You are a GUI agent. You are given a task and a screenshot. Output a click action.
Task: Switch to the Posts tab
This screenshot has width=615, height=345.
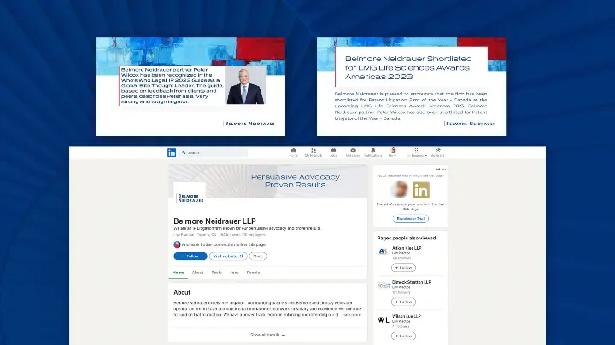[x=216, y=273]
